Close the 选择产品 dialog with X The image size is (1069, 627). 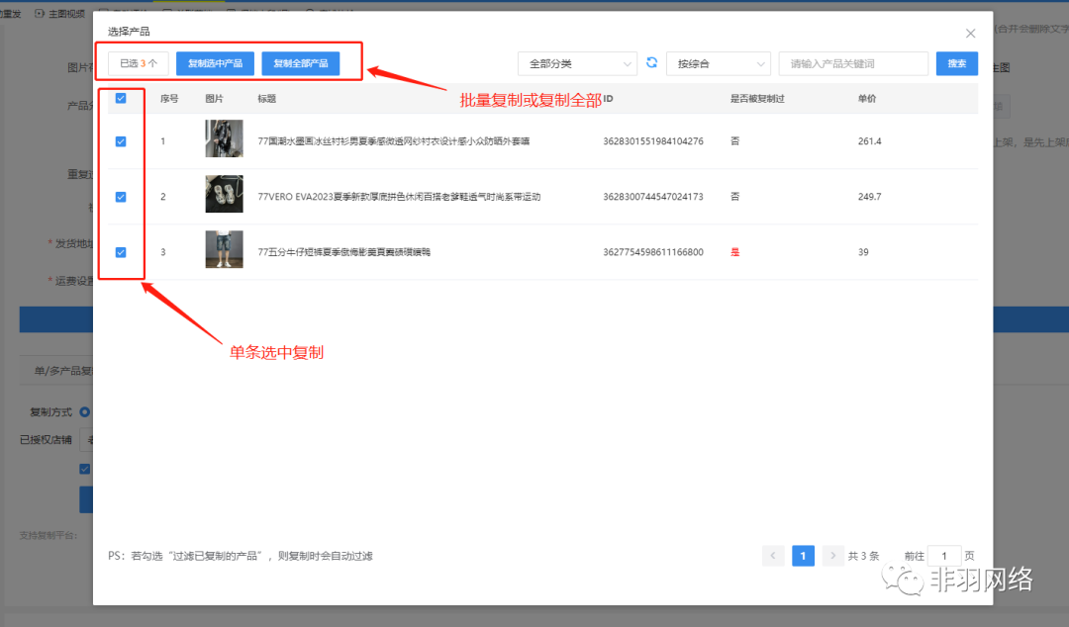[x=970, y=34]
